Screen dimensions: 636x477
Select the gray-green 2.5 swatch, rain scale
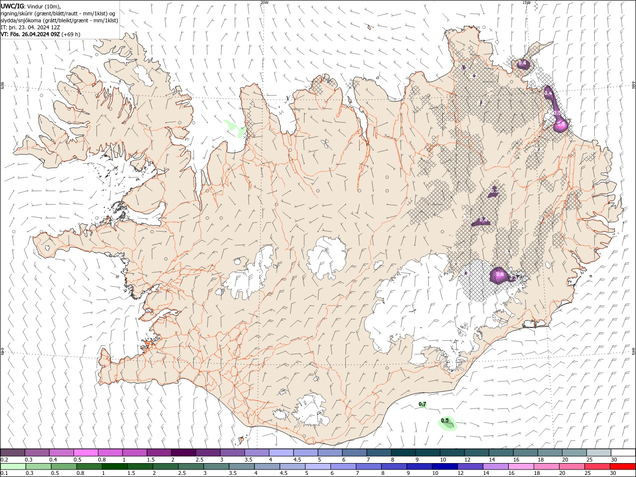191,467
